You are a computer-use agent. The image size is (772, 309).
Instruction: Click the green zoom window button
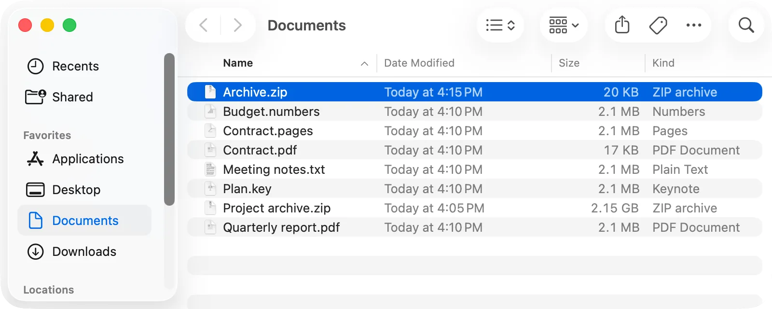pos(69,25)
